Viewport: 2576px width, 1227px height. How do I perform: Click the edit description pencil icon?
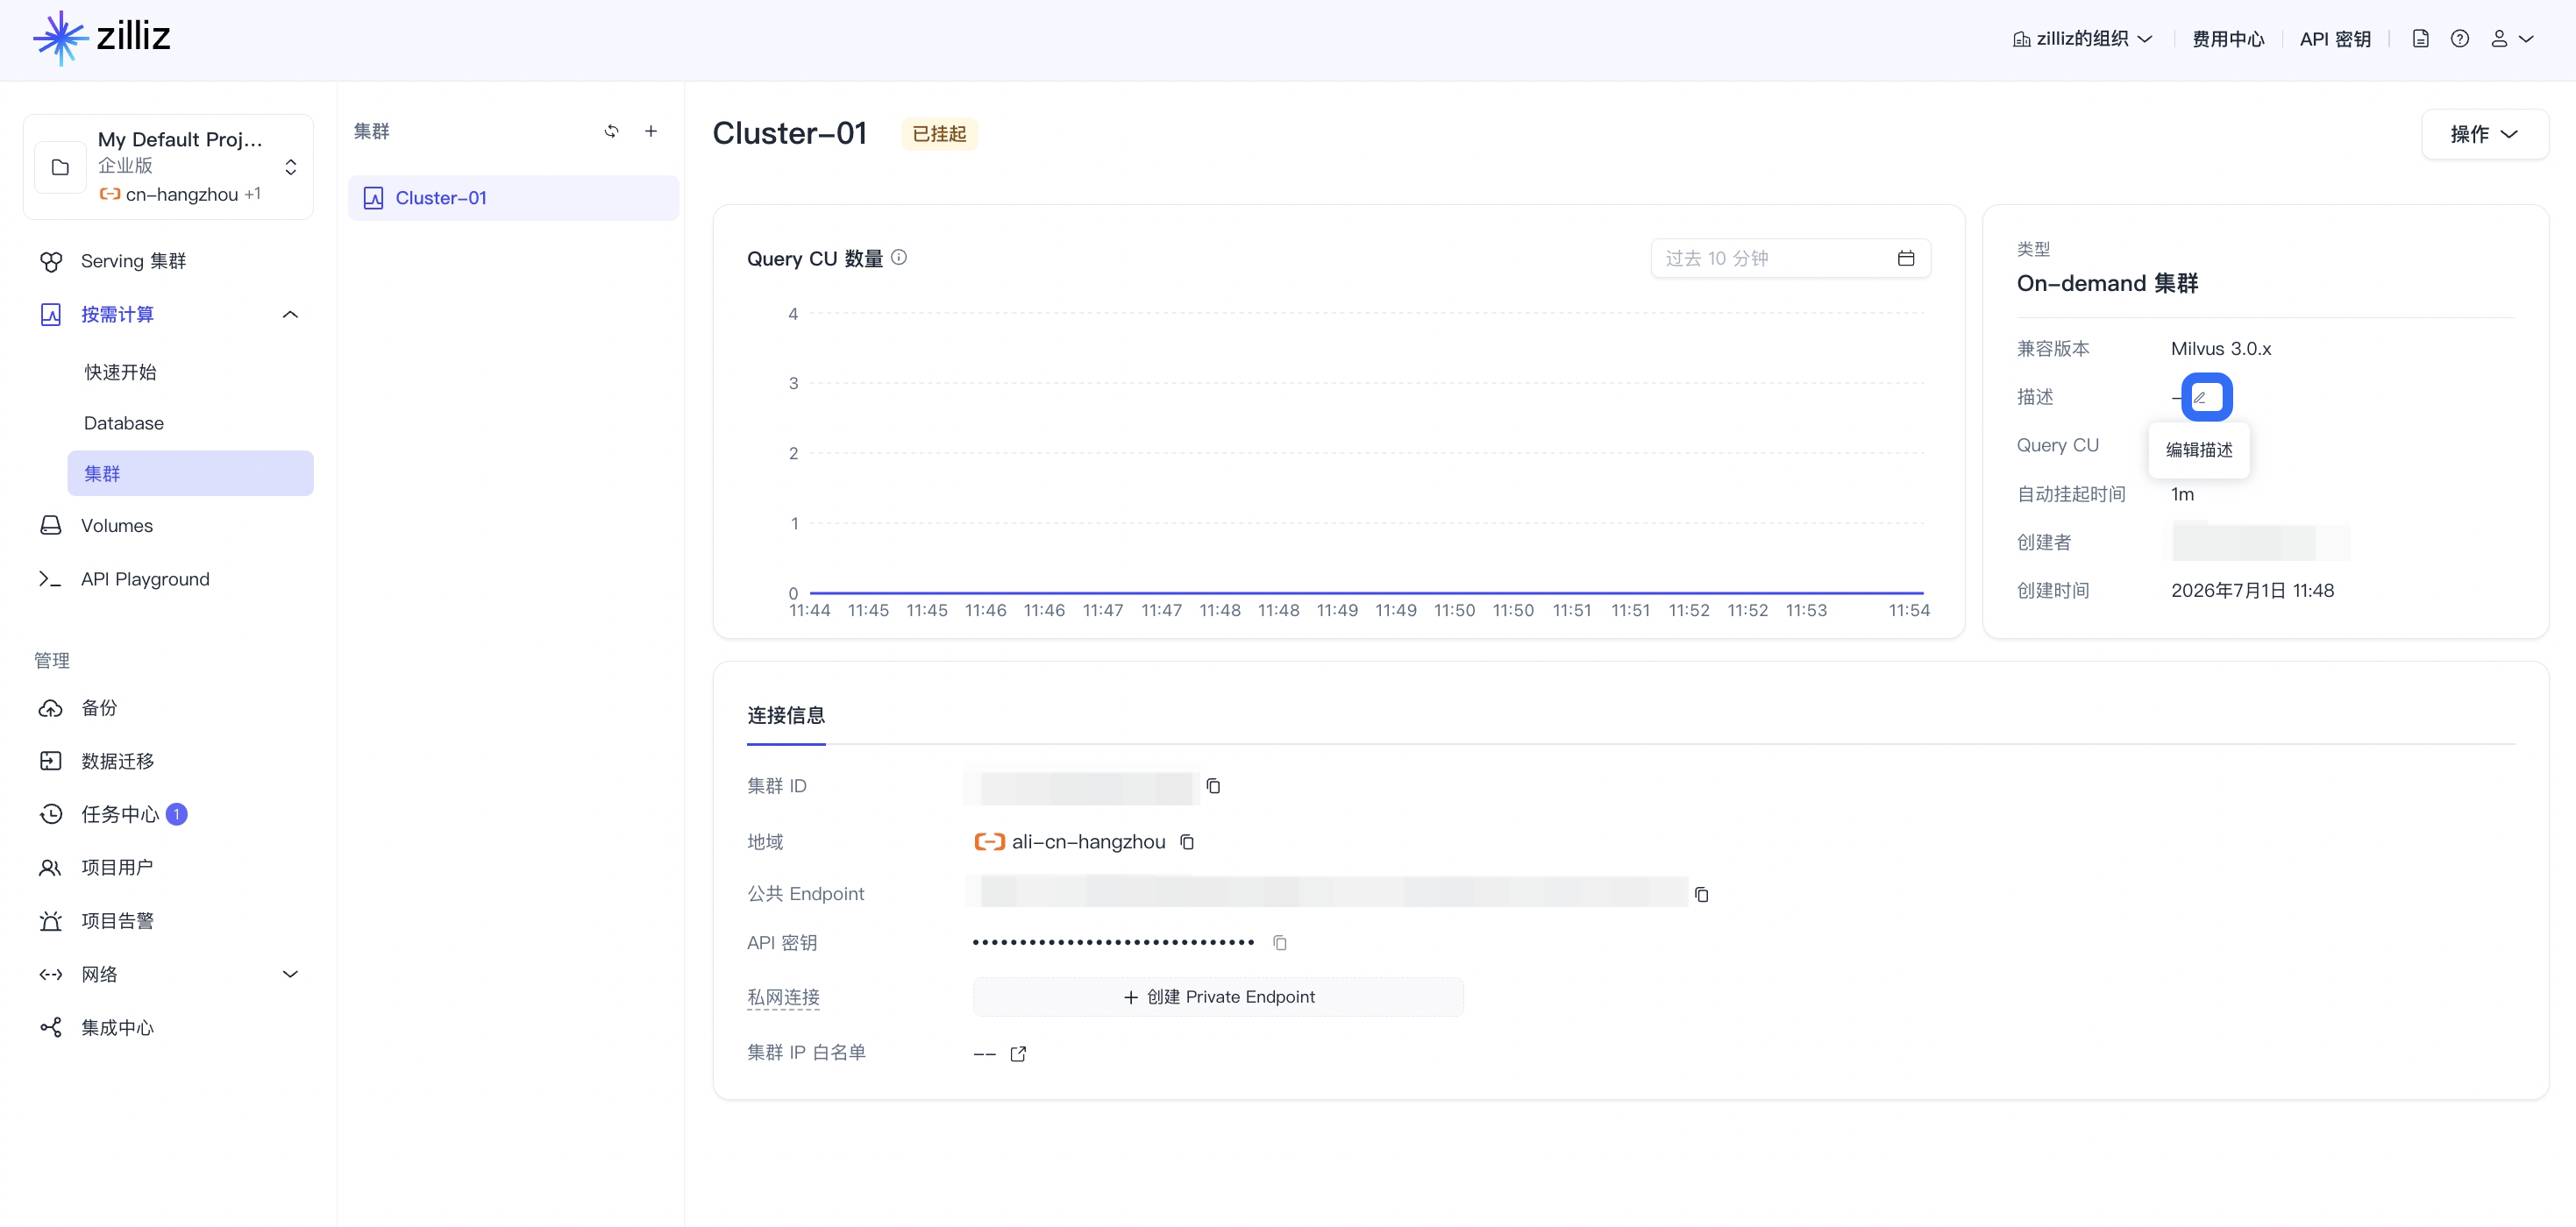[2206, 397]
